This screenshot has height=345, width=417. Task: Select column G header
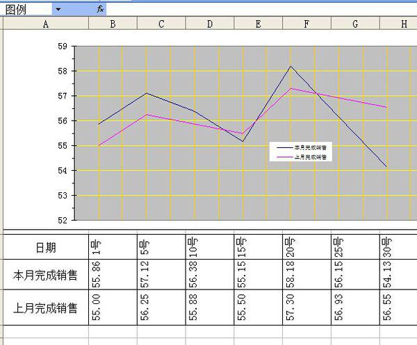[x=355, y=24]
